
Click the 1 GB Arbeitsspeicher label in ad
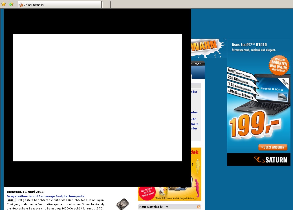click(239, 87)
